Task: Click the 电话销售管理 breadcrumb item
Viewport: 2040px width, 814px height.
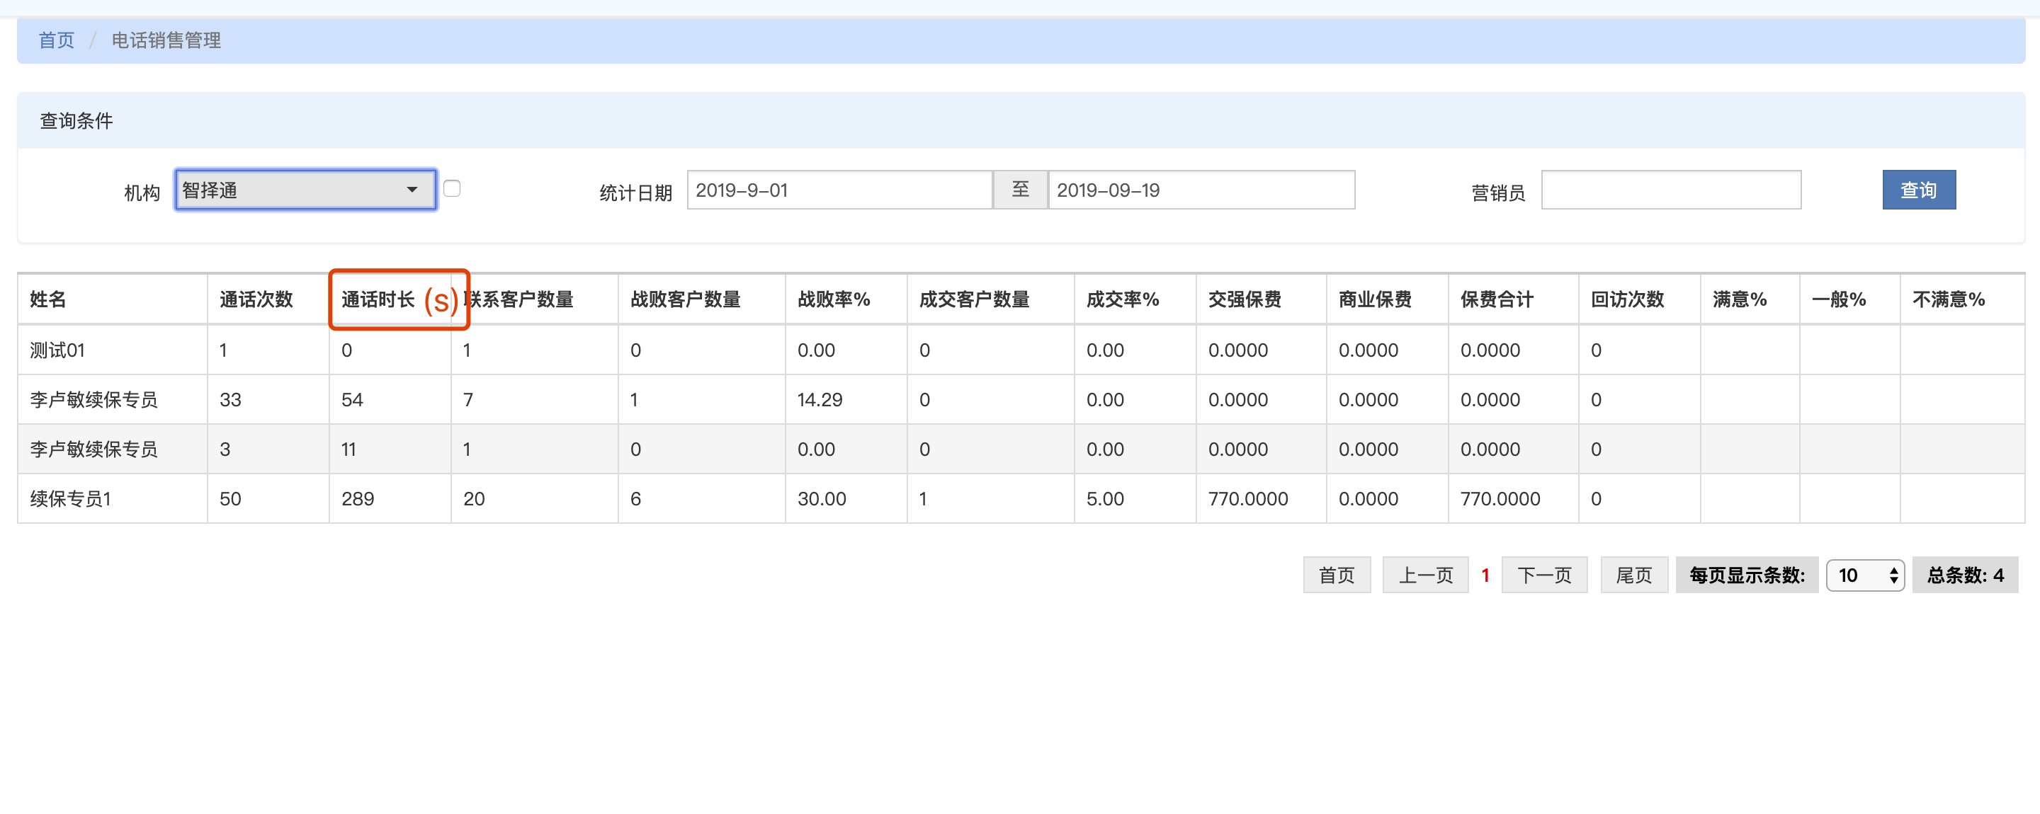Action: click(x=166, y=40)
